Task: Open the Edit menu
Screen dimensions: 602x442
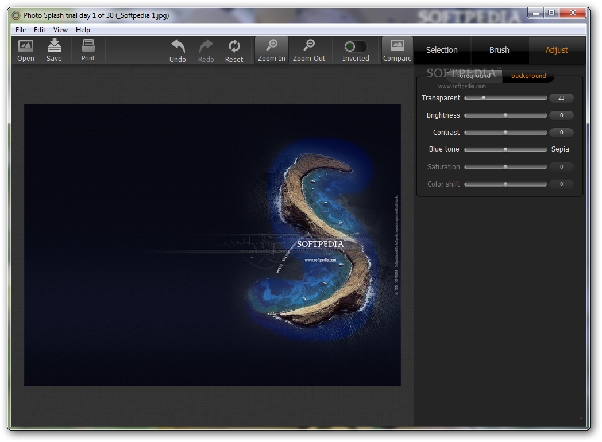Action: tap(40, 29)
